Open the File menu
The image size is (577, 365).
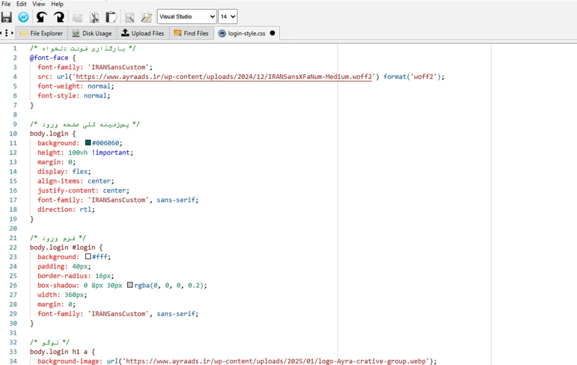6,4
